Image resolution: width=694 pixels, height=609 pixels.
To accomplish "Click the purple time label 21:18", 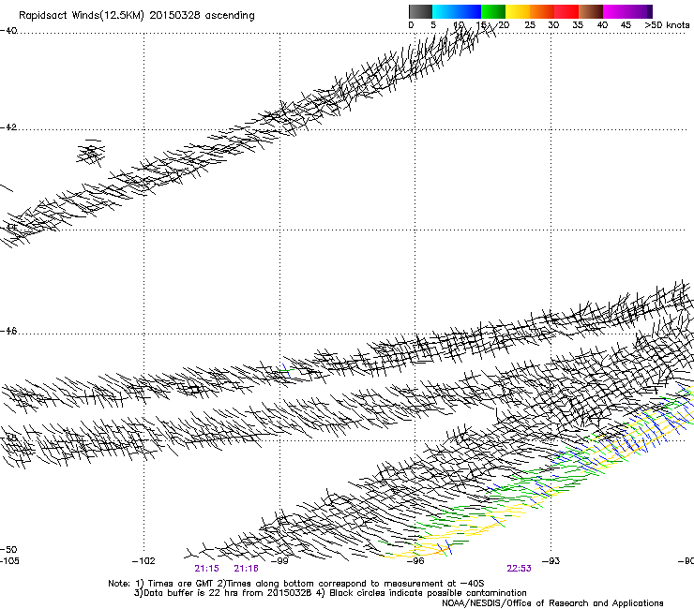I will (246, 569).
